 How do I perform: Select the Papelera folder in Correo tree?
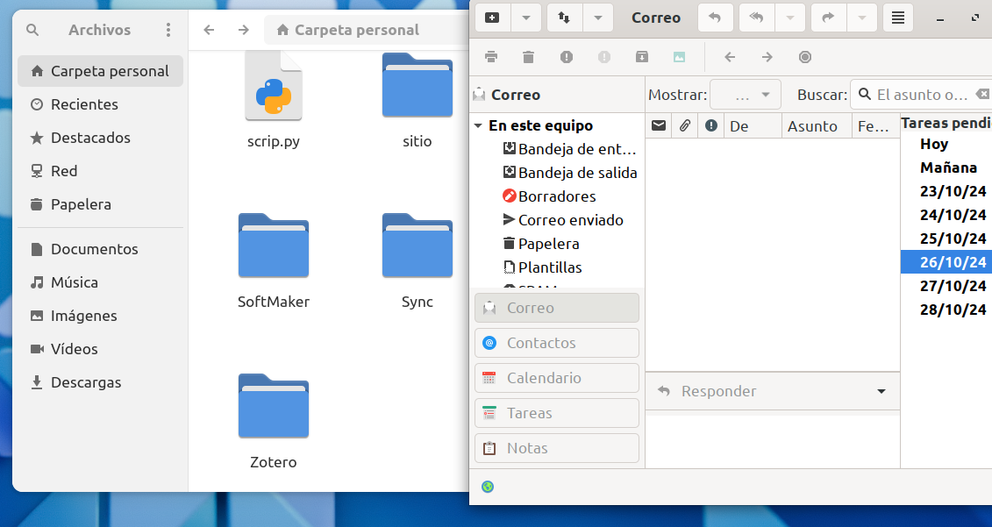[x=541, y=244]
